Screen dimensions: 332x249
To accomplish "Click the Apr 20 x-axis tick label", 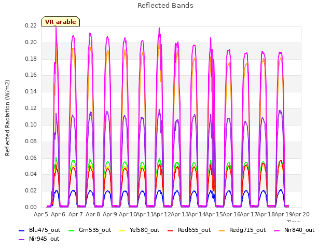I will click(301, 214).
